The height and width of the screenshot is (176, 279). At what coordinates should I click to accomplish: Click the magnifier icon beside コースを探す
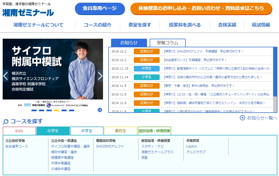[x=6, y=122]
